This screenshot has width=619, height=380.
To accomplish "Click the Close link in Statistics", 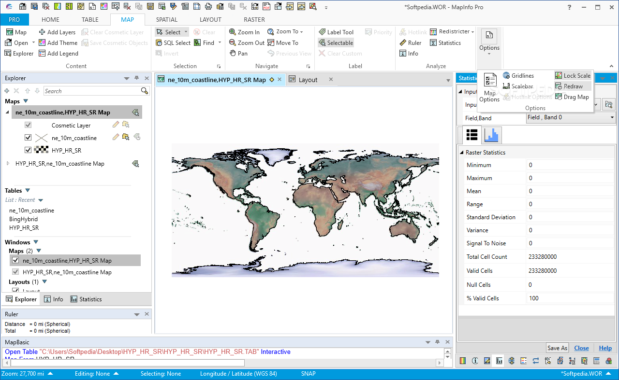I will point(581,348).
